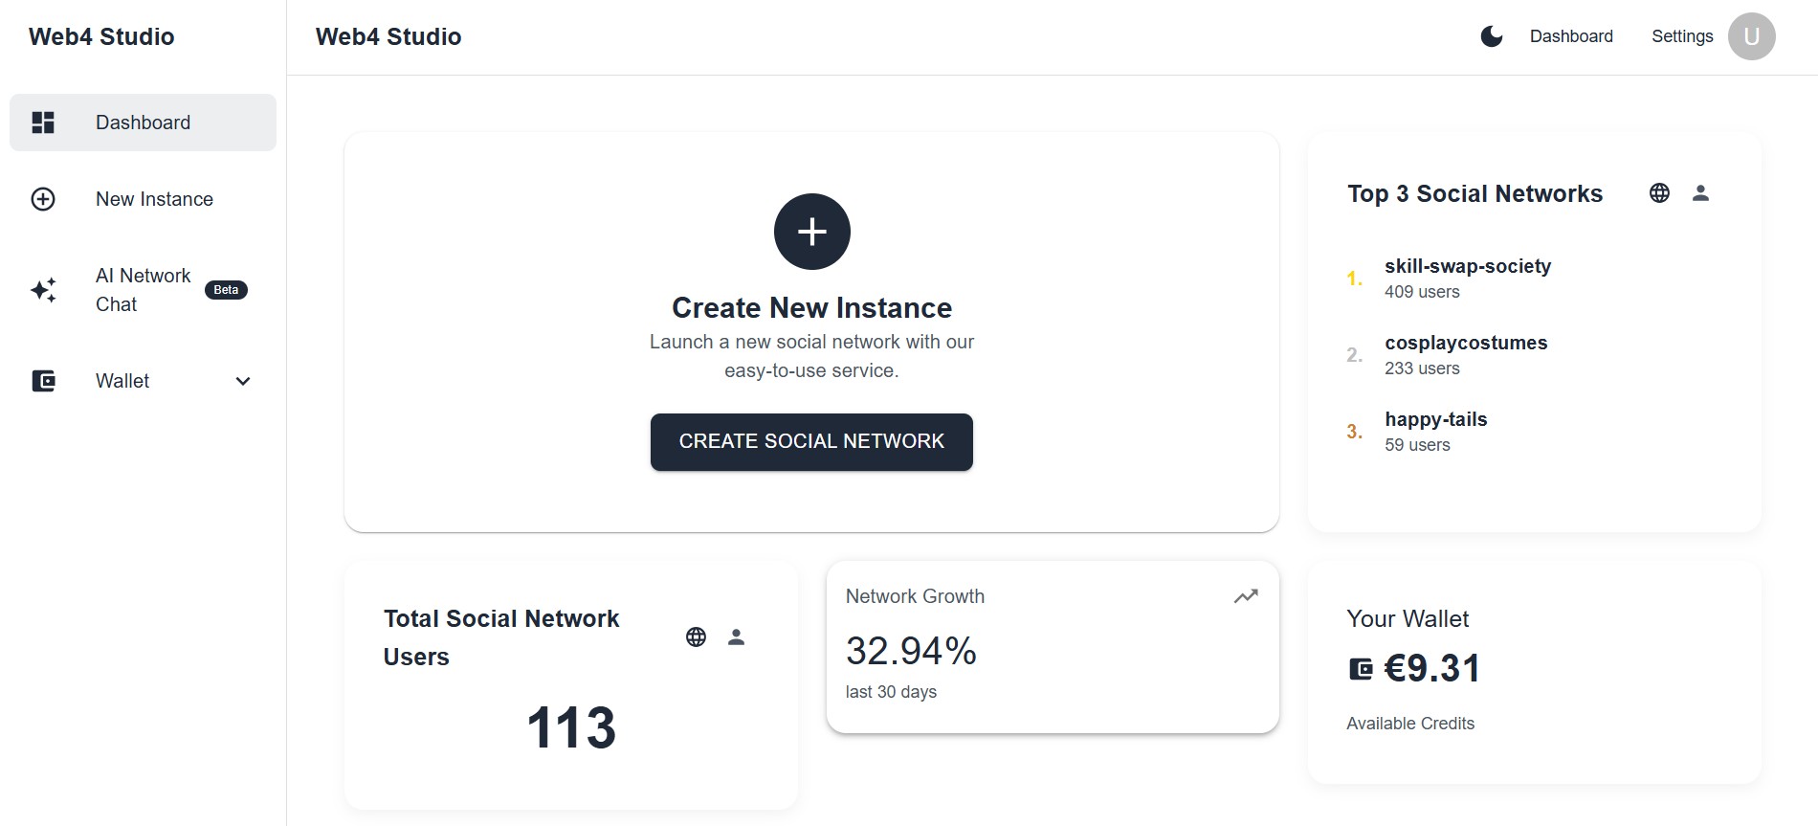Click the person icon in Total Social Network Users
1818x826 pixels.
[x=736, y=637]
